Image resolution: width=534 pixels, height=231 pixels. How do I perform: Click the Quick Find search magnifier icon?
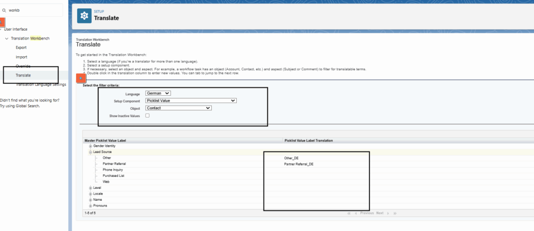(4, 10)
